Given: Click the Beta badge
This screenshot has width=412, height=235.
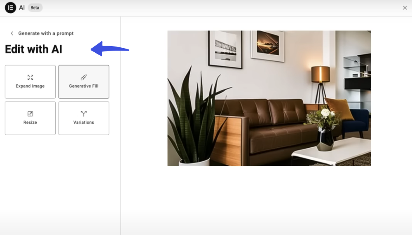Looking at the screenshot, I should click(35, 8).
